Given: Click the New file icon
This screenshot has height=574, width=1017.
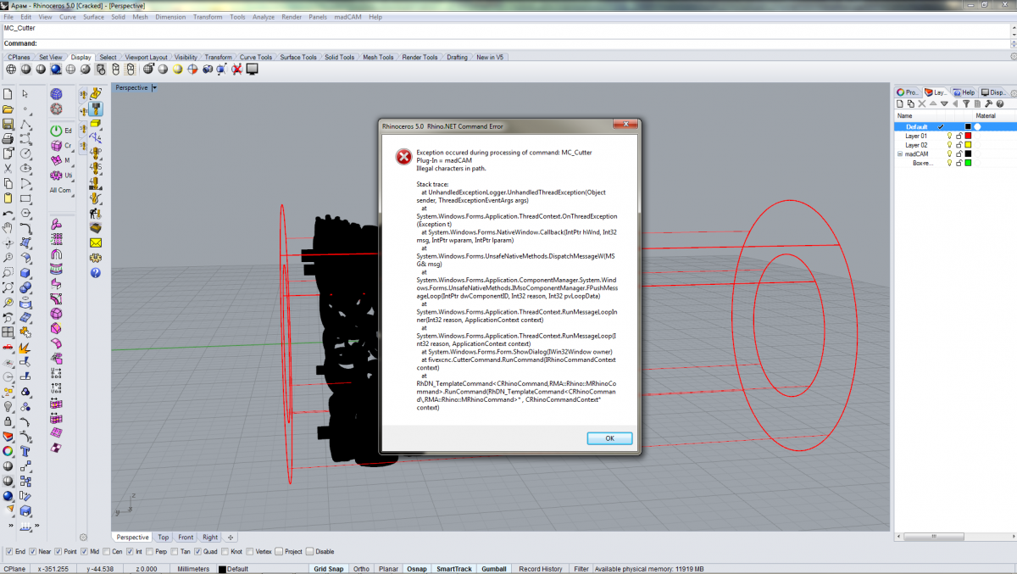Looking at the screenshot, I should click(x=8, y=93).
